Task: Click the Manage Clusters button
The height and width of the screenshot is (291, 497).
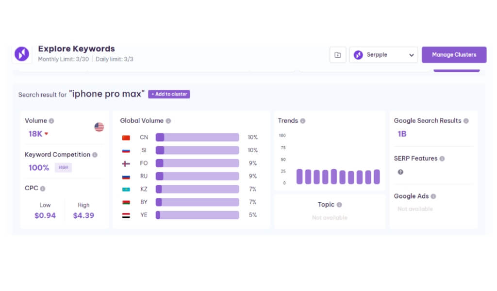Action: [x=454, y=55]
